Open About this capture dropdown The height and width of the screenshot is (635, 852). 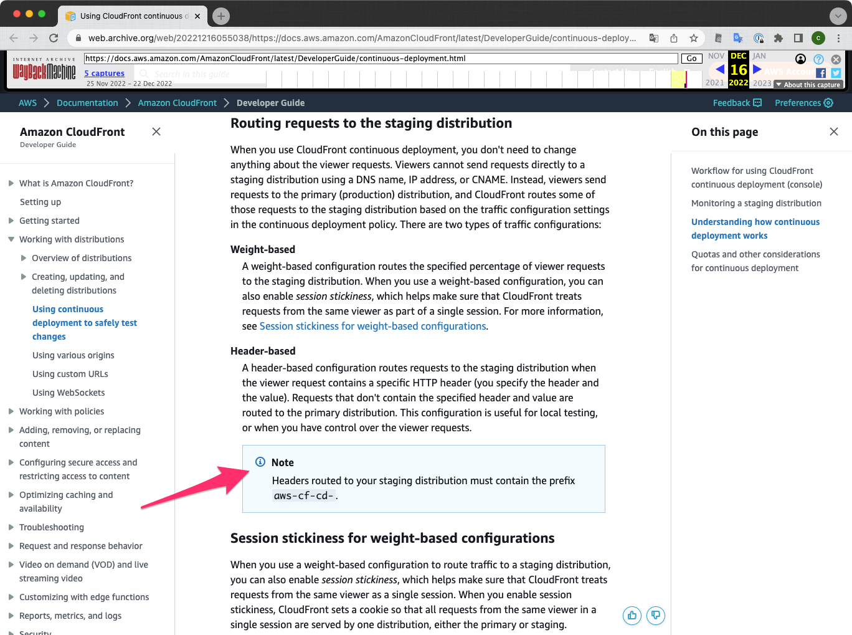pyautogui.click(x=808, y=85)
